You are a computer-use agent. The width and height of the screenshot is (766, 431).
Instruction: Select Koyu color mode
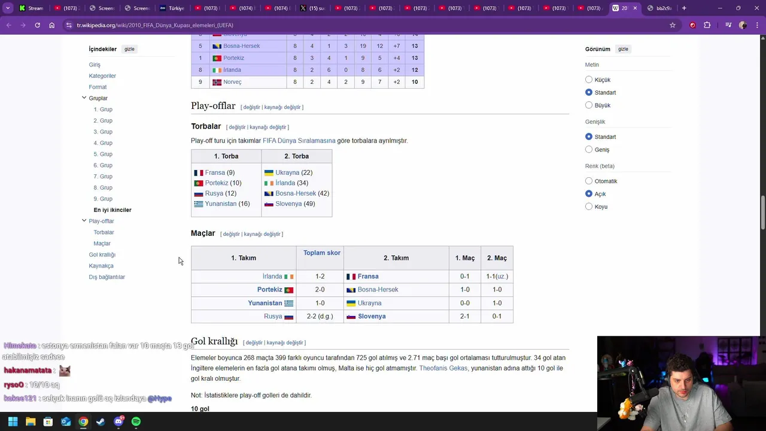pos(589,207)
